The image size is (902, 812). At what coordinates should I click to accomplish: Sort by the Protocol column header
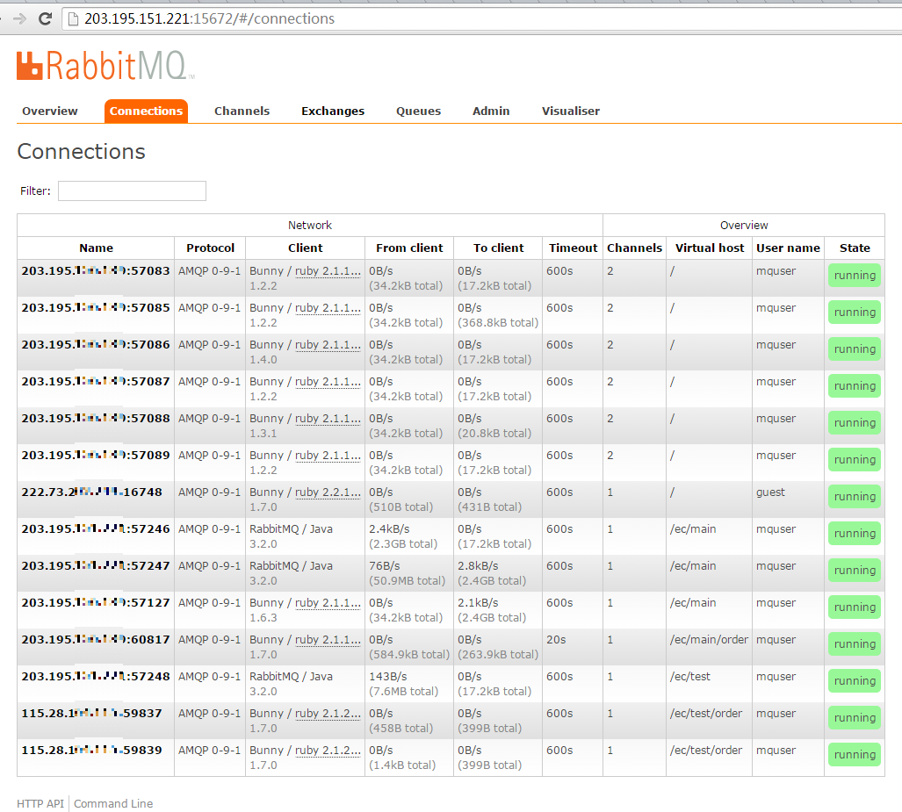[210, 248]
